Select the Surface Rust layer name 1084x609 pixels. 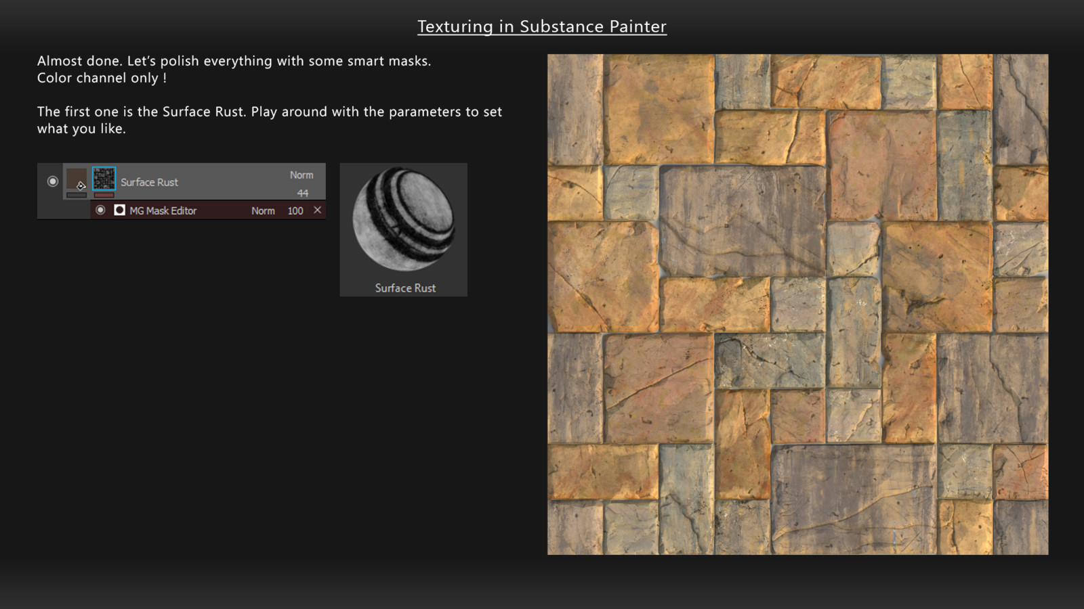point(149,182)
